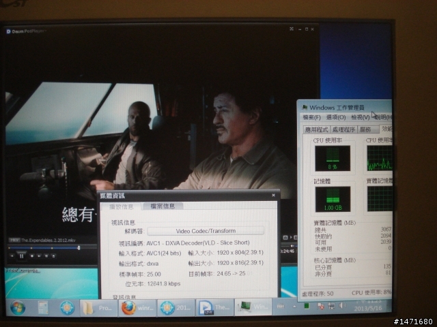Click the 位元率 12641.8 kbps value
Screen dimensions: 437x327
[164, 283]
